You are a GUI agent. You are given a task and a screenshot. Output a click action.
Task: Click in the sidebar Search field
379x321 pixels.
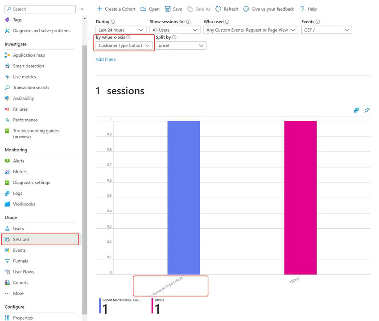[40, 9]
